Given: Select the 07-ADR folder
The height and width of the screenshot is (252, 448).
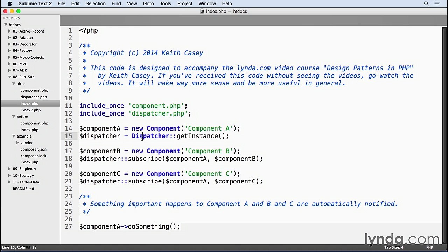Looking at the screenshot, I should point(20,70).
